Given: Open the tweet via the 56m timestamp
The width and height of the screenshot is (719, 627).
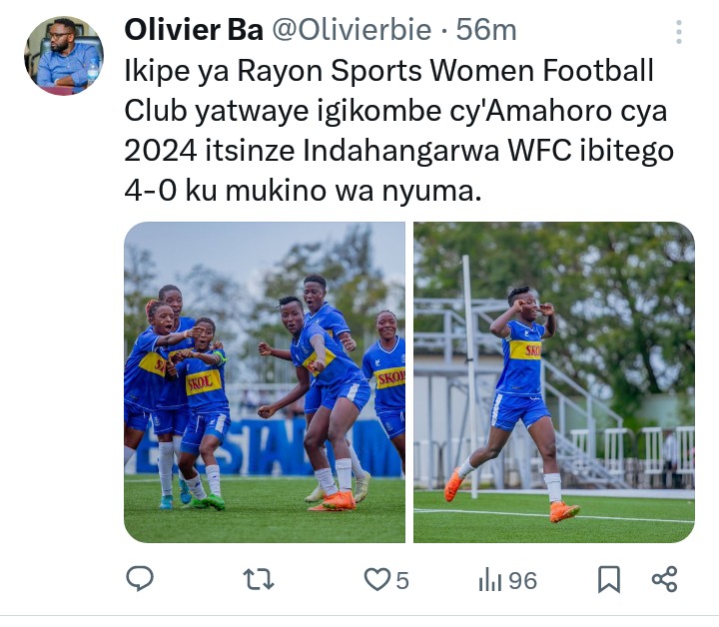Looking at the screenshot, I should (x=486, y=30).
